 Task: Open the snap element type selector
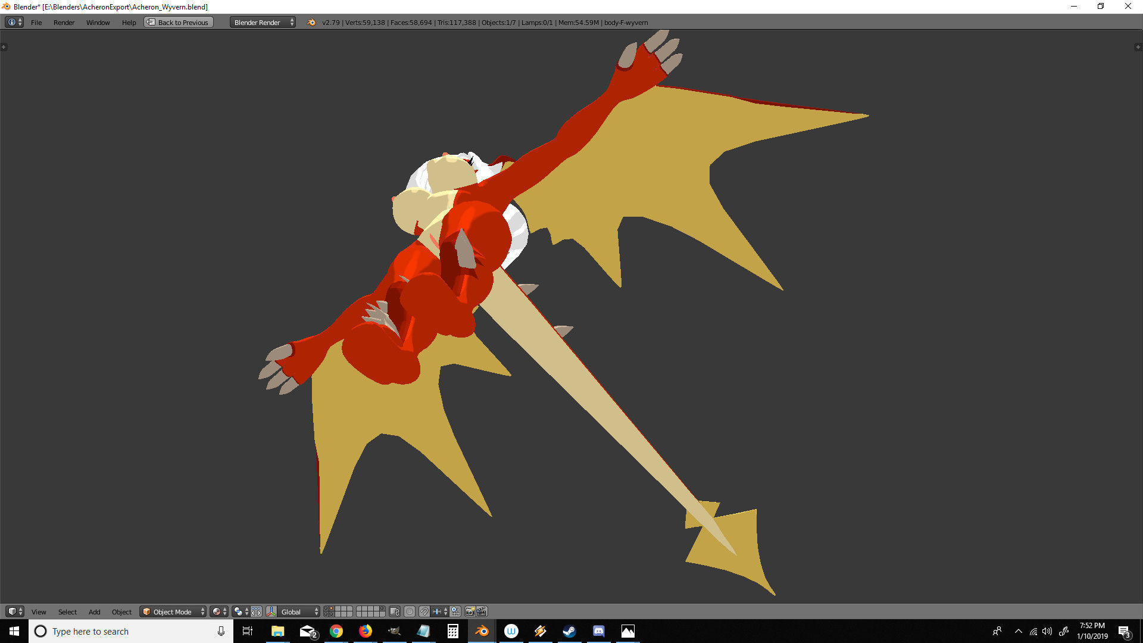pyautogui.click(x=439, y=611)
